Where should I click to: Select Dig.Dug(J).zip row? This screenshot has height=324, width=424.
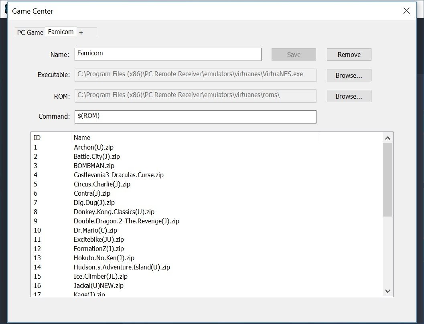click(207, 202)
